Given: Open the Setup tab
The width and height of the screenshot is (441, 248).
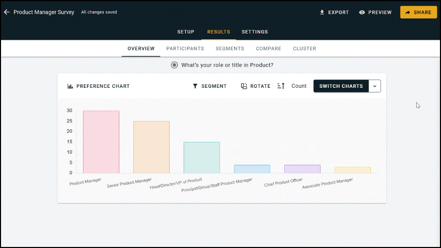Looking at the screenshot, I should point(186,32).
